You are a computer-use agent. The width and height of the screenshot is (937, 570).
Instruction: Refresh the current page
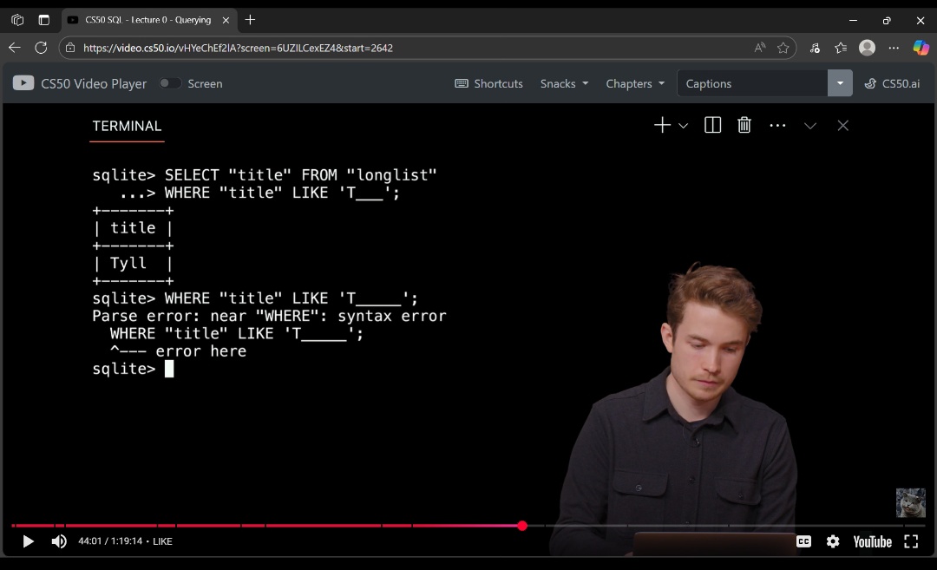pos(41,48)
